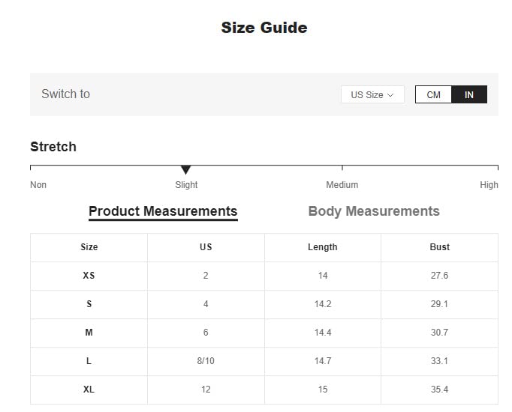
Task: Click the High stretch label
Action: (489, 185)
